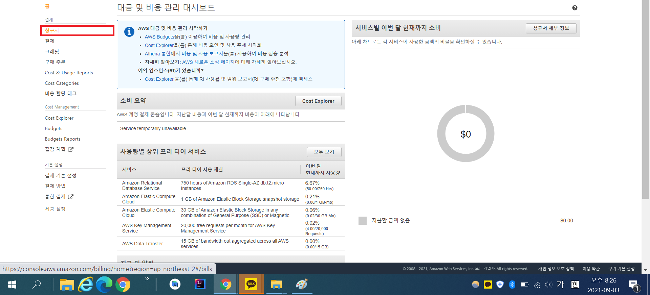Open Windows Security shield tray icon
This screenshot has height=295, width=650.
[500, 285]
